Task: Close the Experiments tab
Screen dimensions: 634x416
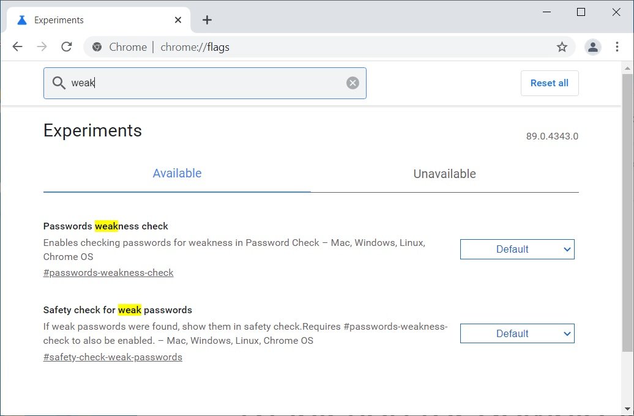Action: click(178, 20)
